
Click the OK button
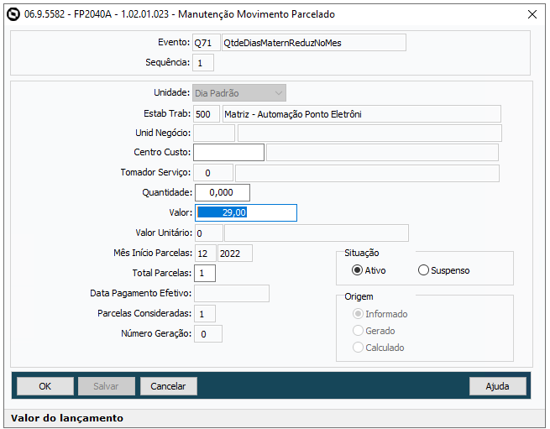pyautogui.click(x=45, y=386)
